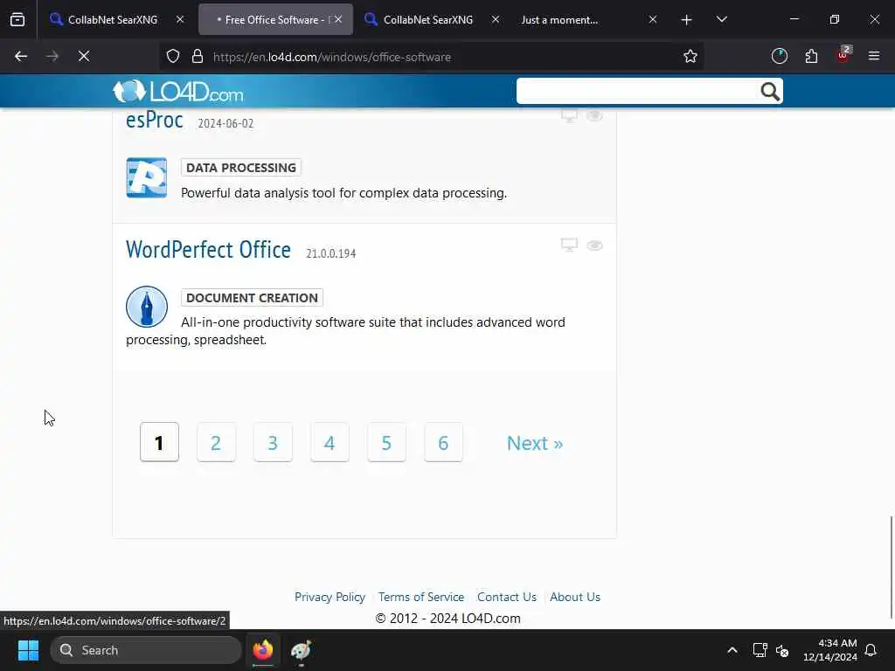Screen dimensions: 895x671
Task: Click the muted volume tray icon
Action: tap(782, 650)
